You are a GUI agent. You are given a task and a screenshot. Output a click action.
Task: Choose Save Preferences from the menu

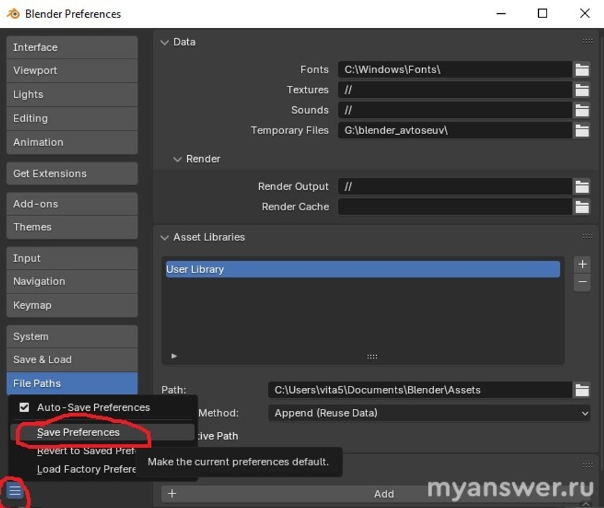(x=79, y=432)
